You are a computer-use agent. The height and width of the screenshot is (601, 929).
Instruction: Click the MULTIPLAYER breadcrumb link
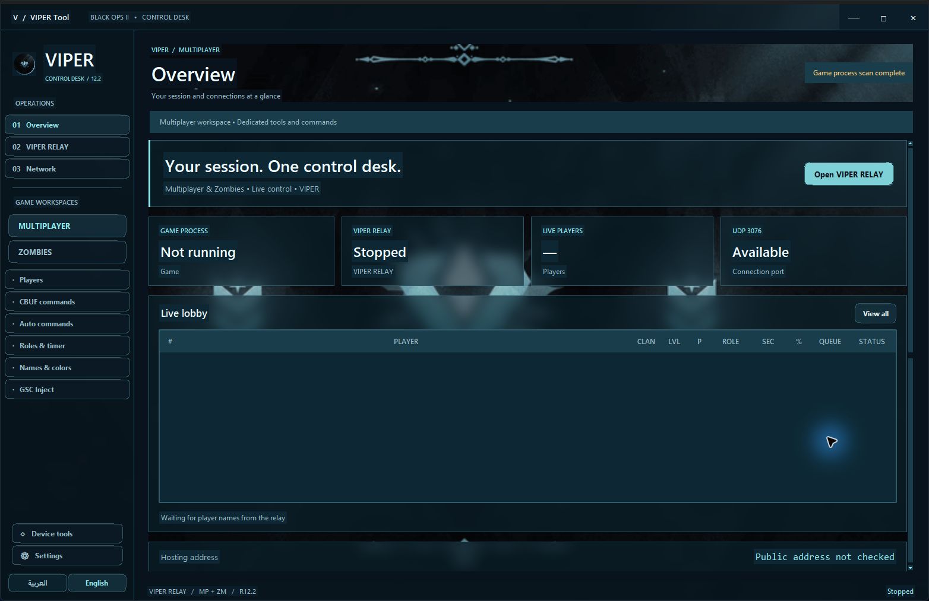(199, 50)
